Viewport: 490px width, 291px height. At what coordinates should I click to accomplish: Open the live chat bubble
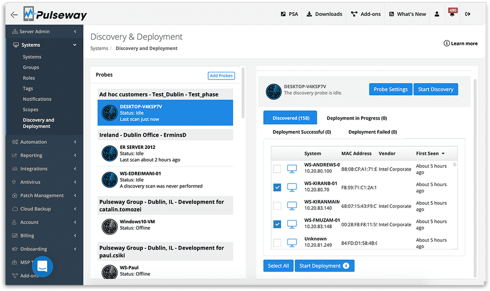[42, 267]
